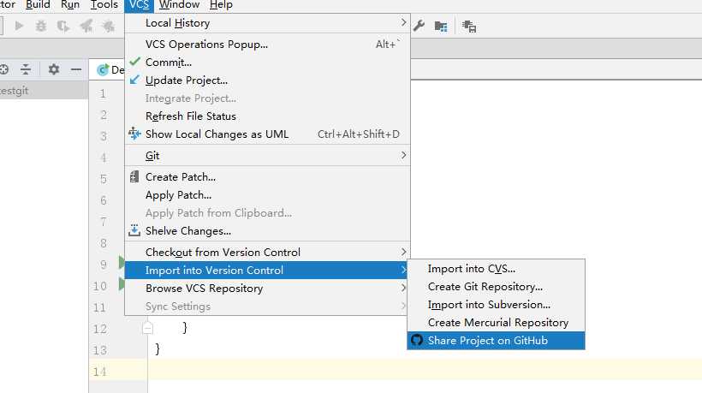
Task: Click the Run with Coverage icon
Action: (63, 27)
